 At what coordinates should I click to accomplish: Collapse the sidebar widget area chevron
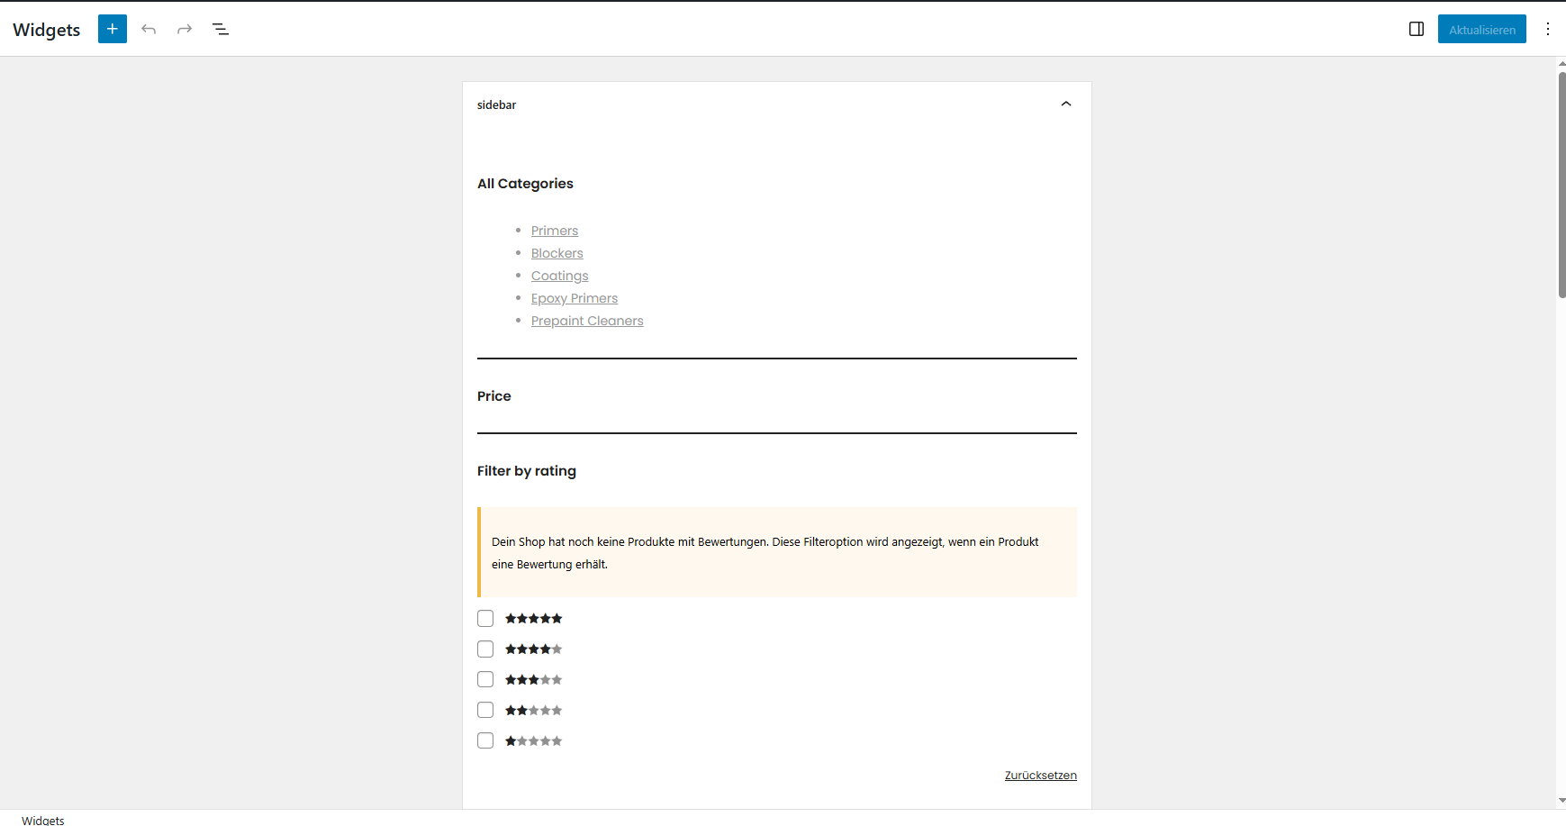point(1066,104)
